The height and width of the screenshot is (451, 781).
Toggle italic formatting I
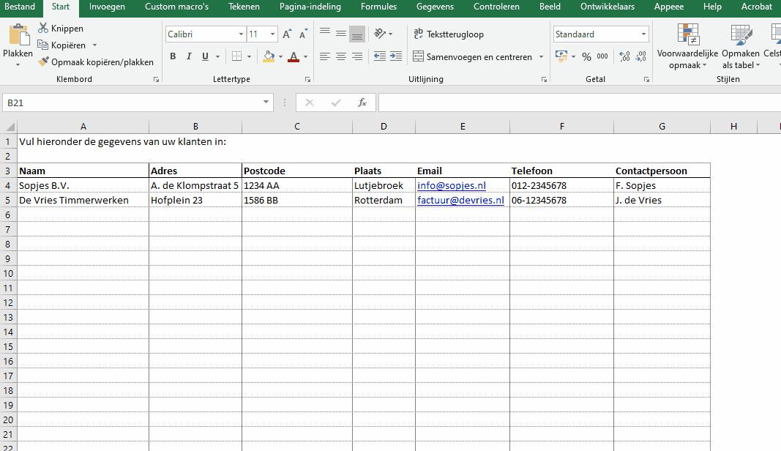189,57
